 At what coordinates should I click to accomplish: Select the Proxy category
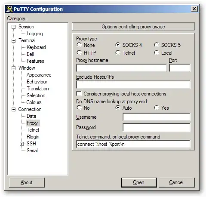coord(32,123)
